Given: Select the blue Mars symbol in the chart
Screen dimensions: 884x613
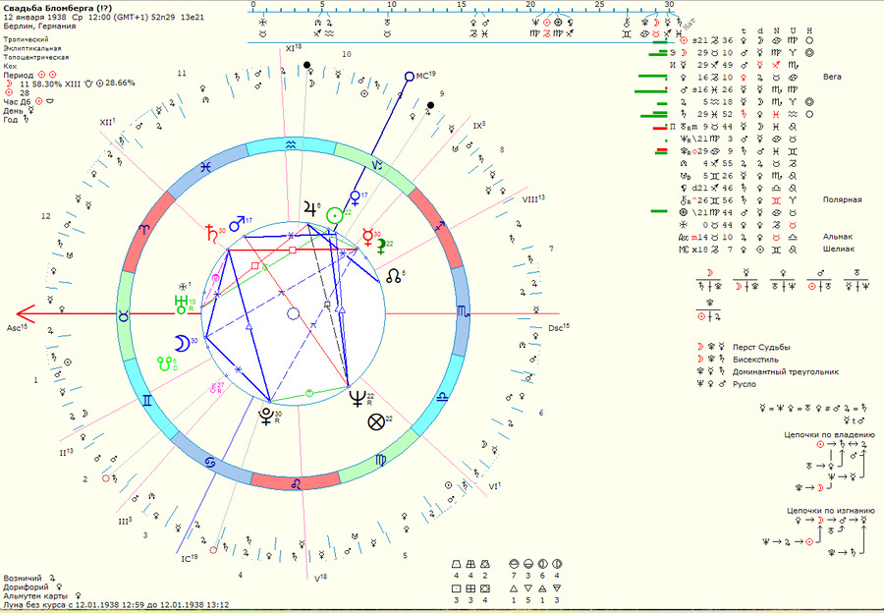Looking at the screenshot, I should [236, 225].
